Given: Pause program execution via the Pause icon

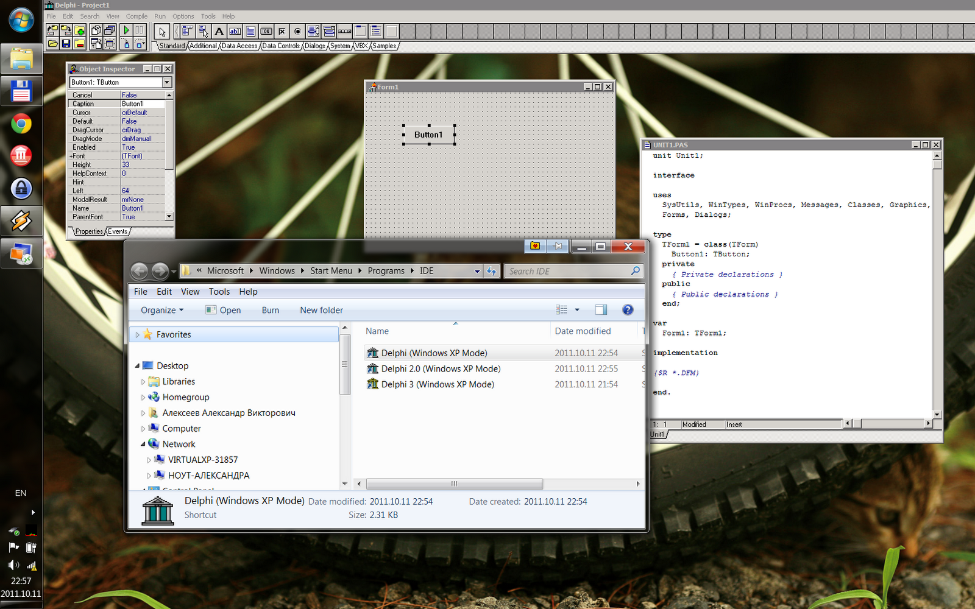Looking at the screenshot, I should (x=140, y=29).
